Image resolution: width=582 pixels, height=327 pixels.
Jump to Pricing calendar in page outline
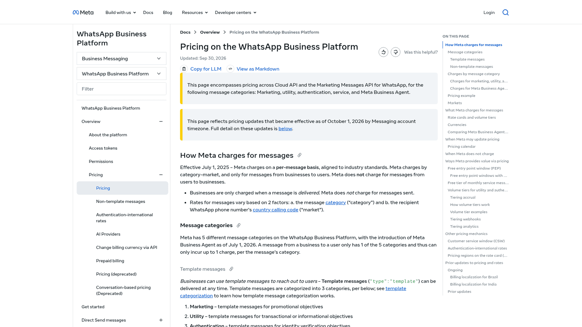[x=461, y=147]
